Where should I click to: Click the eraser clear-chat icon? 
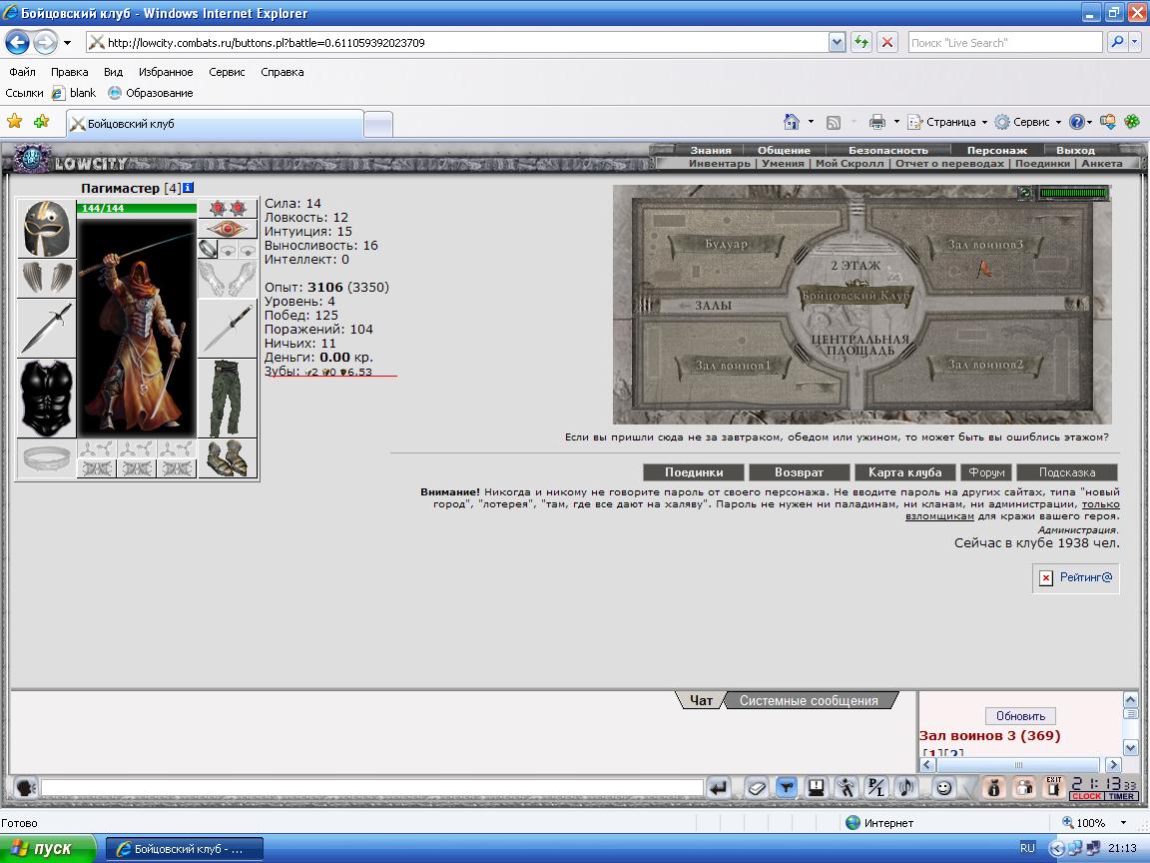tap(756, 788)
